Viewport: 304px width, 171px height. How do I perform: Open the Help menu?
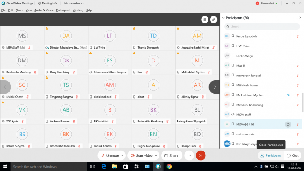(x=89, y=10)
